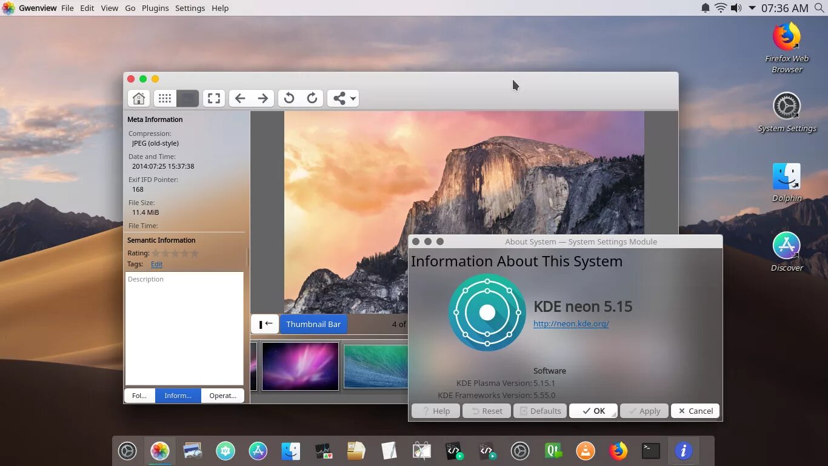Open System Settings desktop icon
The width and height of the screenshot is (828, 466).
point(787,112)
